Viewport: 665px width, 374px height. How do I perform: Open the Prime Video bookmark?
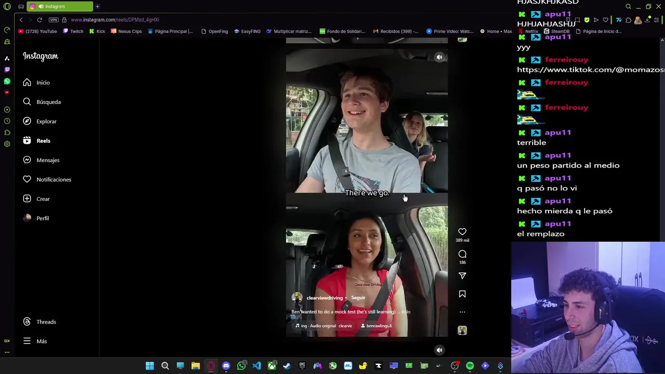tap(450, 31)
